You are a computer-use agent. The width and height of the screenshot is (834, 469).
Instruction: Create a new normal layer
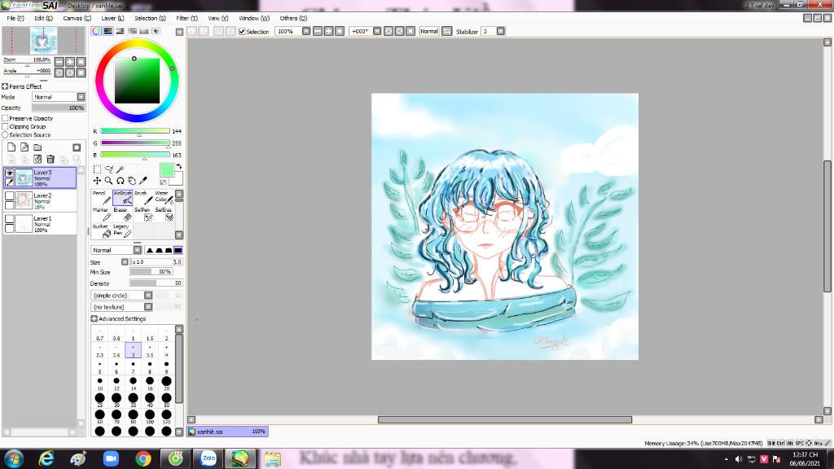[x=11, y=147]
